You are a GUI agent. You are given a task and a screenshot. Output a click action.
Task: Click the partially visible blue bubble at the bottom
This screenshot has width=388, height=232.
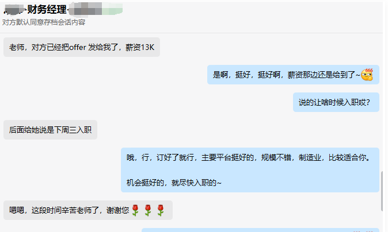260,230
